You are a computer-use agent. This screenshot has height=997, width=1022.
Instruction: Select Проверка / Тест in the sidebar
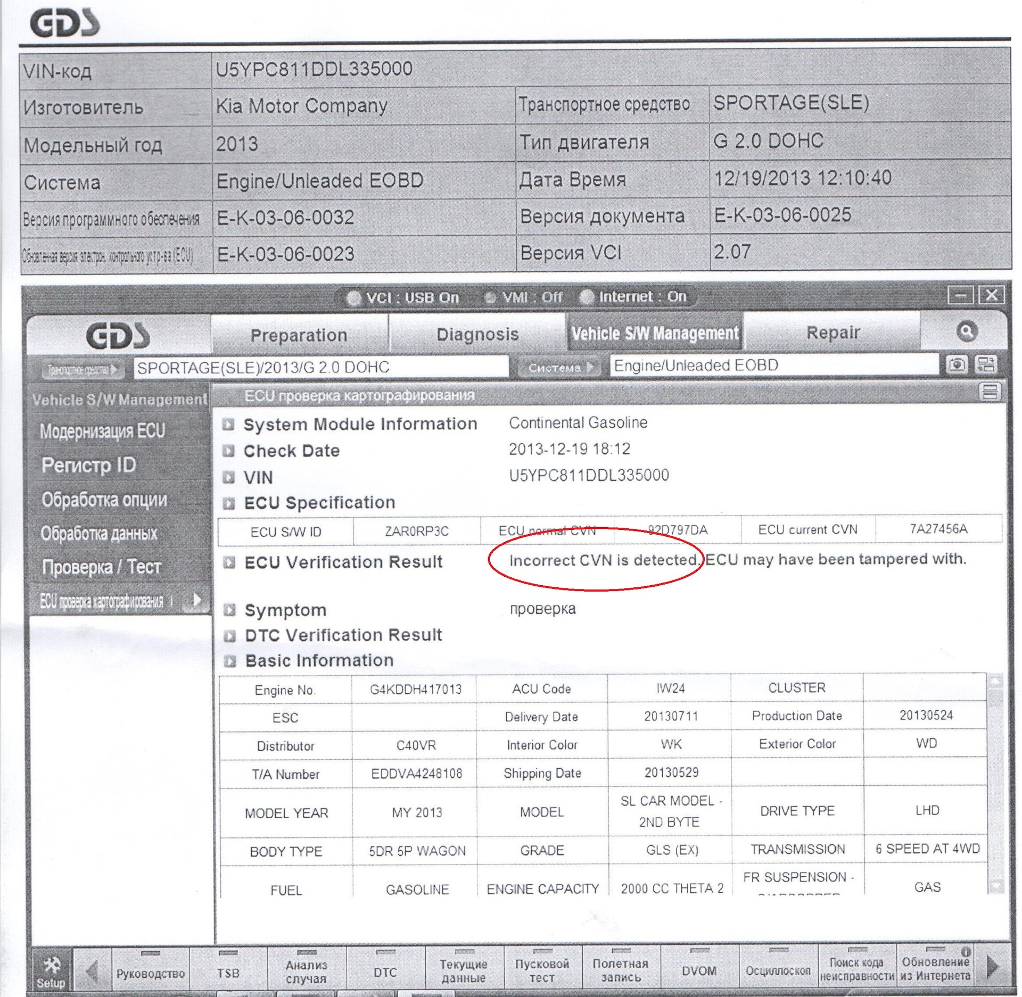(101, 567)
